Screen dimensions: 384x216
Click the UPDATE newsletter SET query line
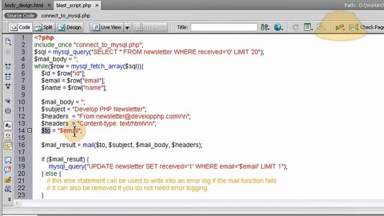[x=168, y=166]
